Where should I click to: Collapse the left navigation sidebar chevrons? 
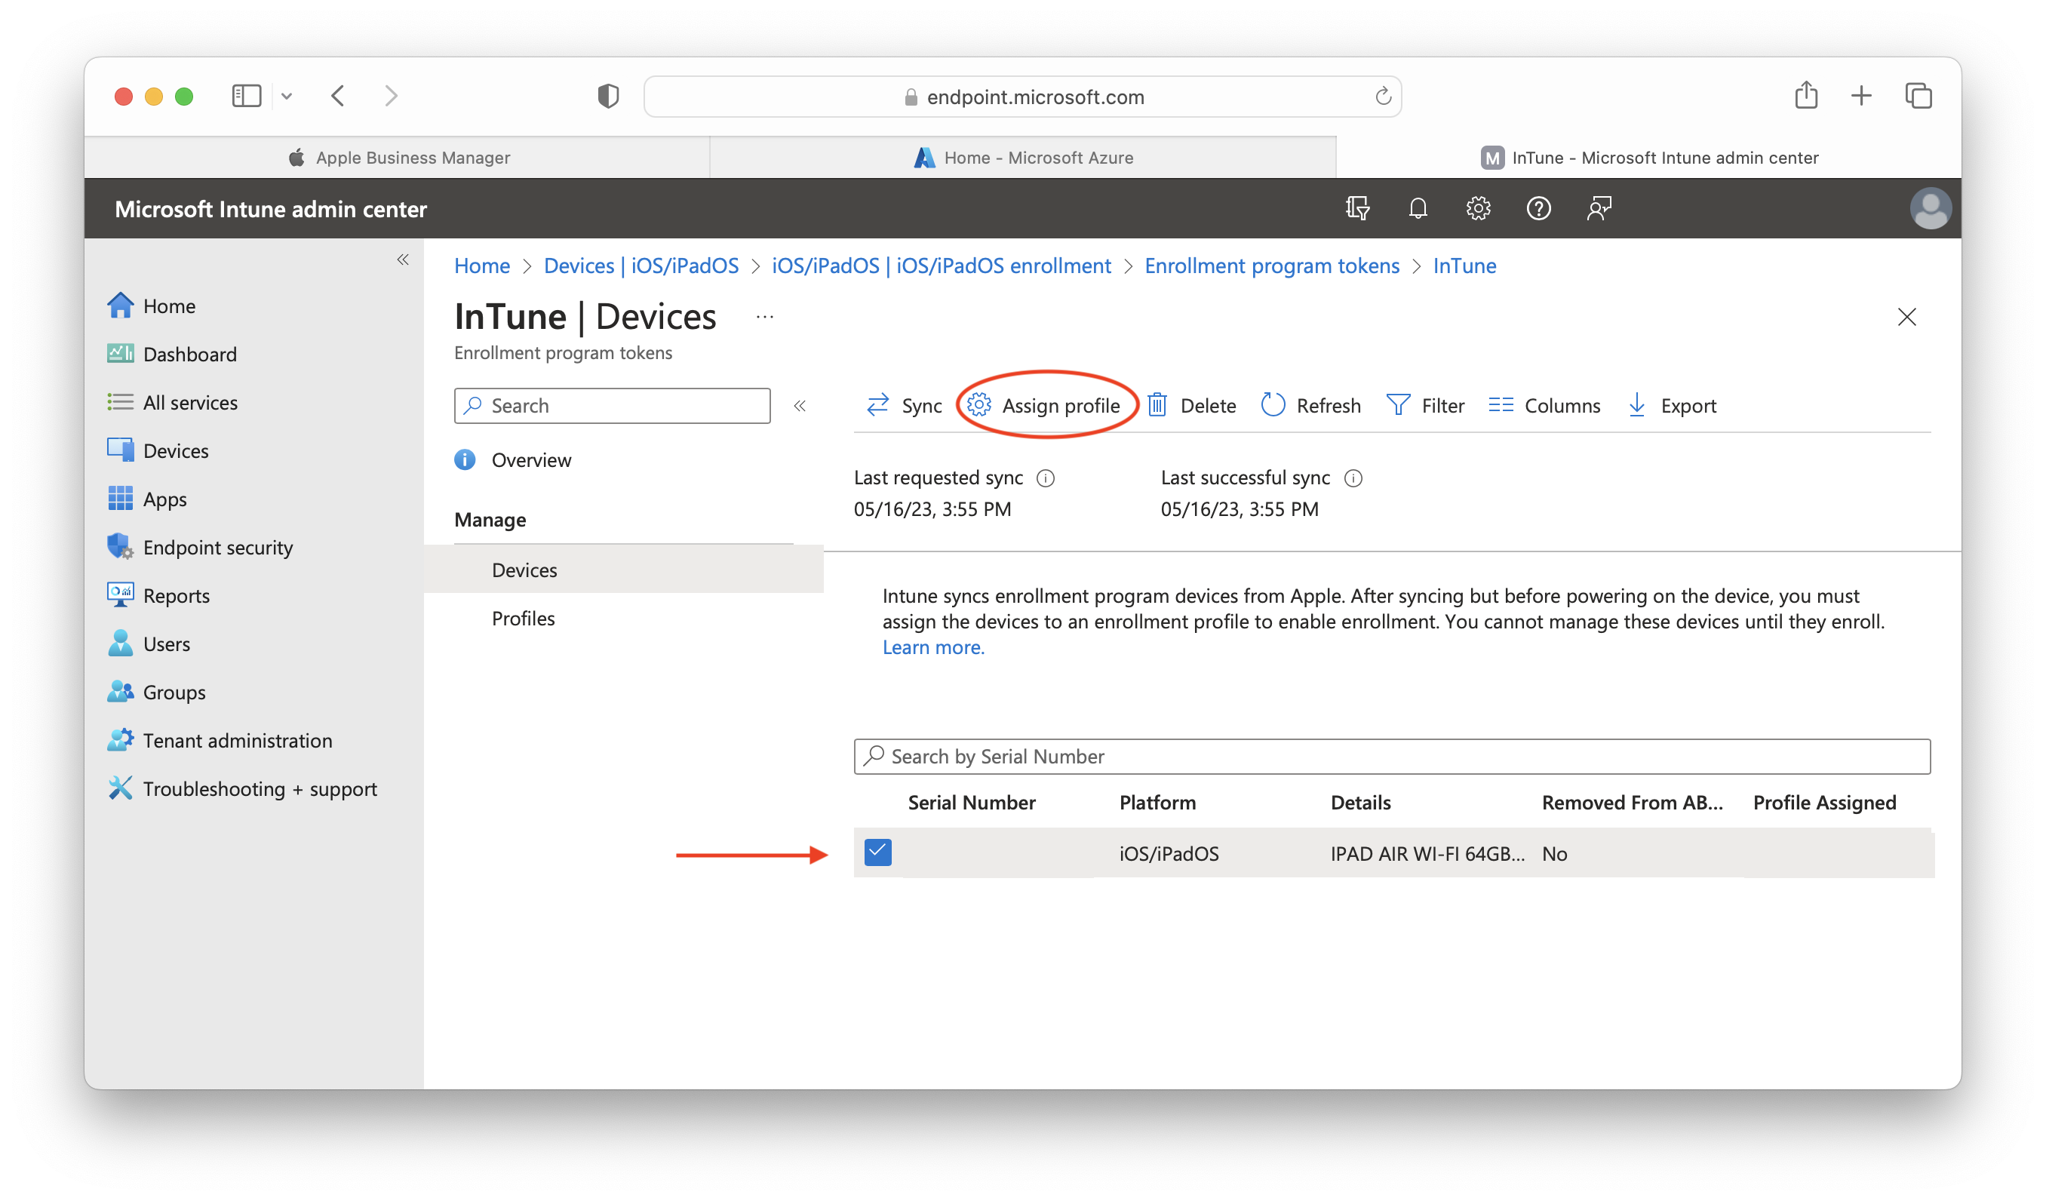coord(403,260)
